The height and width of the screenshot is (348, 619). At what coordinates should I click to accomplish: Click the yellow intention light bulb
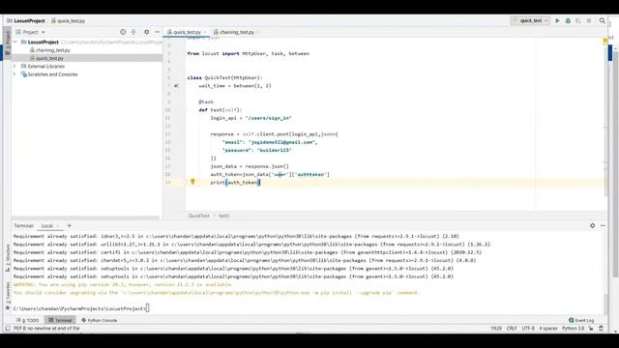[192, 182]
